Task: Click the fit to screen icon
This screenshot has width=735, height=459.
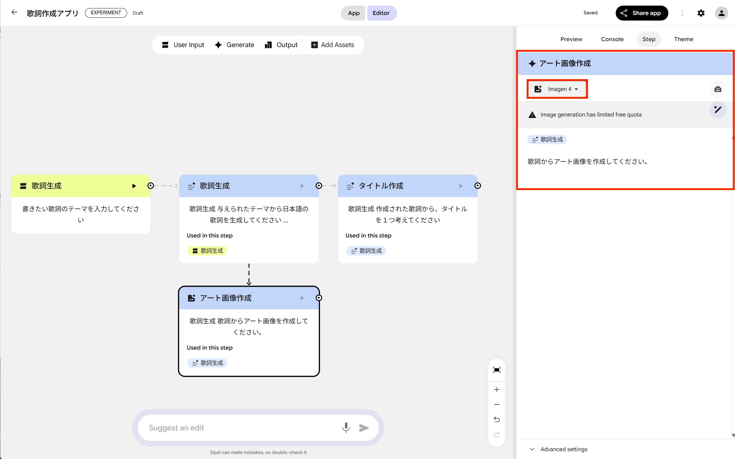Action: tap(496, 370)
